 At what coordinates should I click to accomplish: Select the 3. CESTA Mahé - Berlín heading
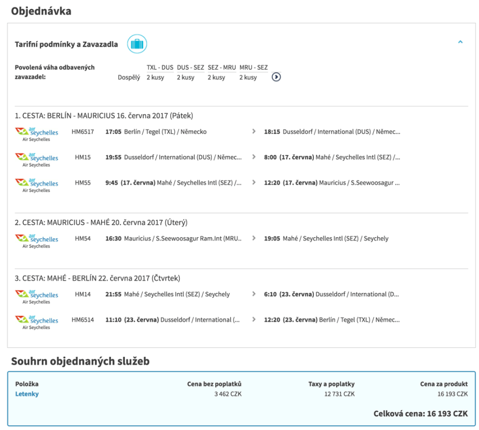pos(97,278)
